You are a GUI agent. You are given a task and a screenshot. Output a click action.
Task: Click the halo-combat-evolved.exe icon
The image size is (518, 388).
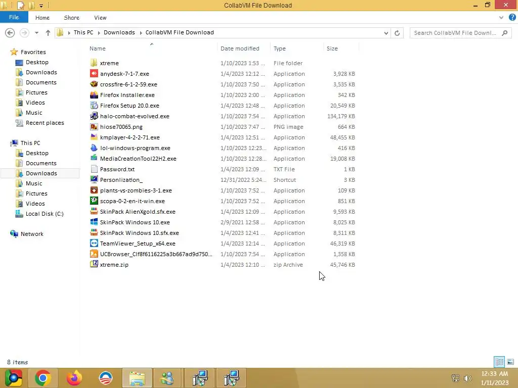[94, 116]
